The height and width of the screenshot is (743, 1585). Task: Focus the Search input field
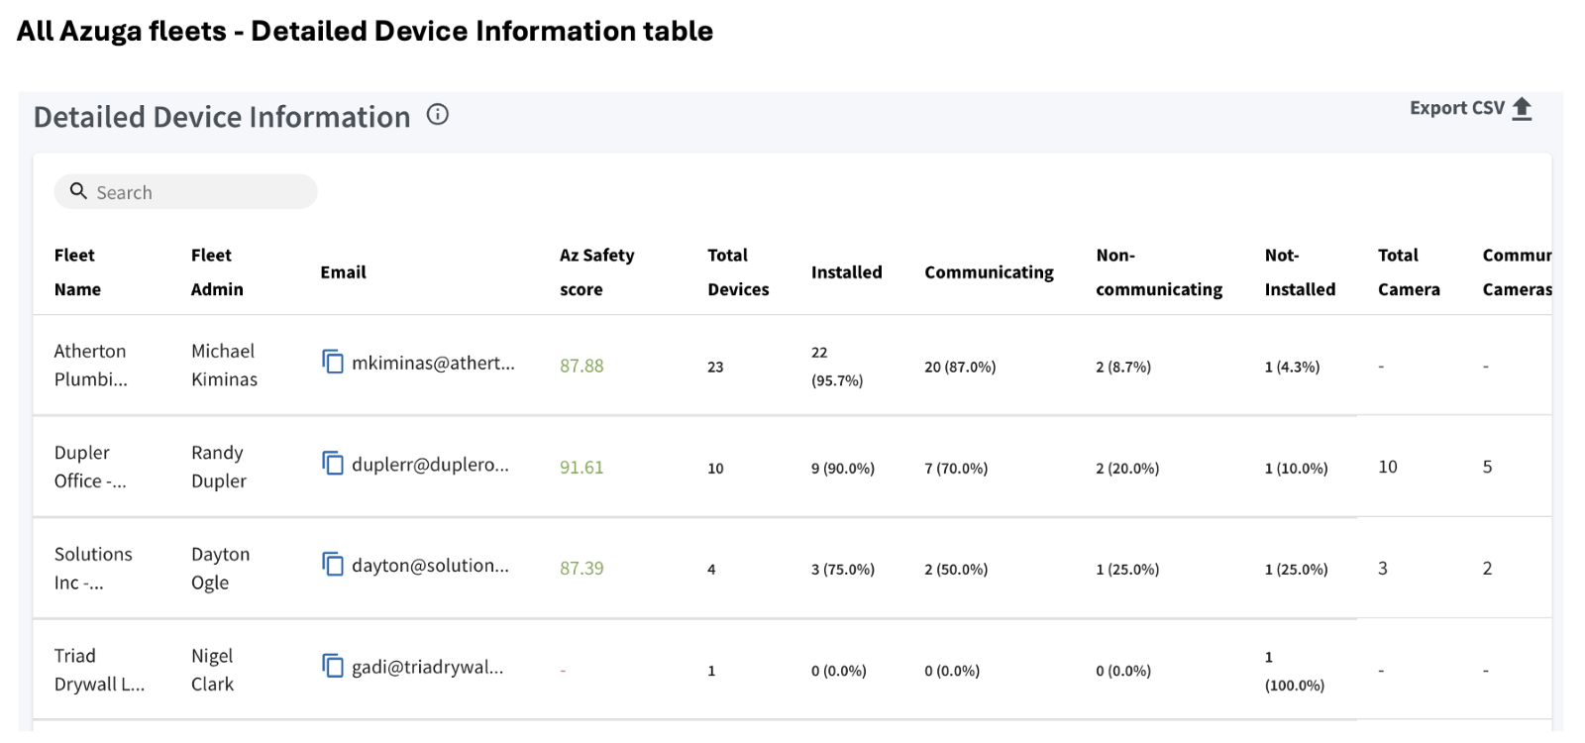click(x=185, y=192)
